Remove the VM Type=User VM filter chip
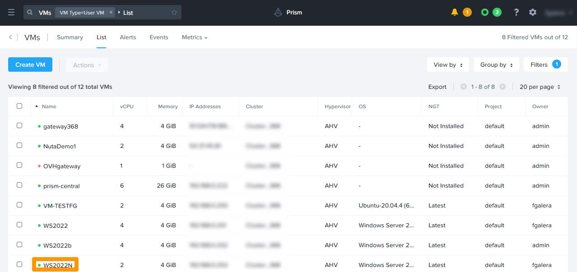 [x=111, y=13]
